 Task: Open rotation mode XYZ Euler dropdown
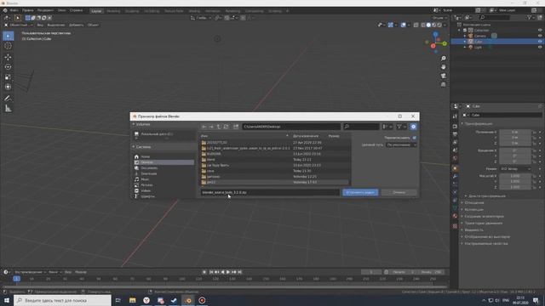[x=514, y=168]
